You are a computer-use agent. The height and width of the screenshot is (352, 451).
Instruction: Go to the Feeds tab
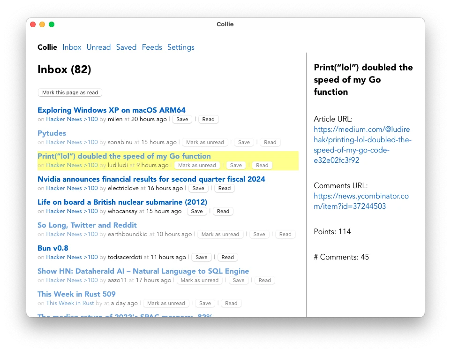(x=152, y=47)
